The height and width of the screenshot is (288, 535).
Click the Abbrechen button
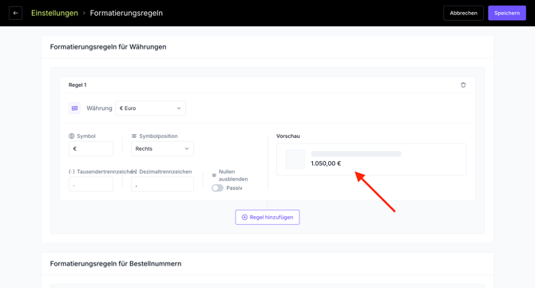point(463,13)
